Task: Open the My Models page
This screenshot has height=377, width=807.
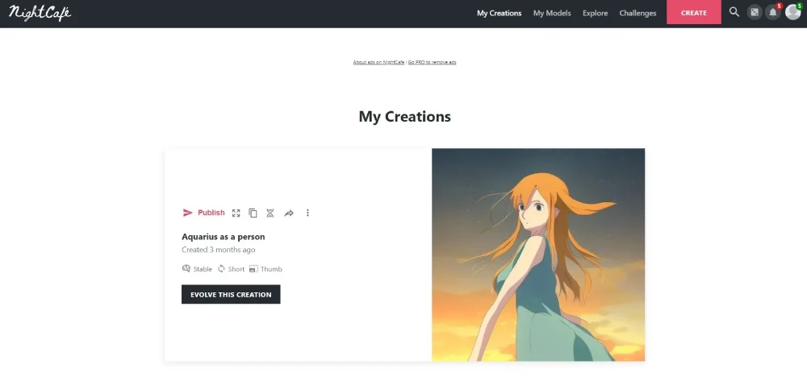Action: coord(552,13)
